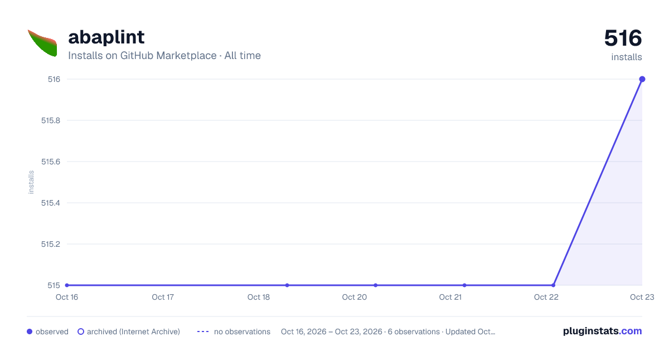Image resolution: width=669 pixels, height=351 pixels.
Task: Click the x-axis label Oct 21
Action: click(x=450, y=297)
